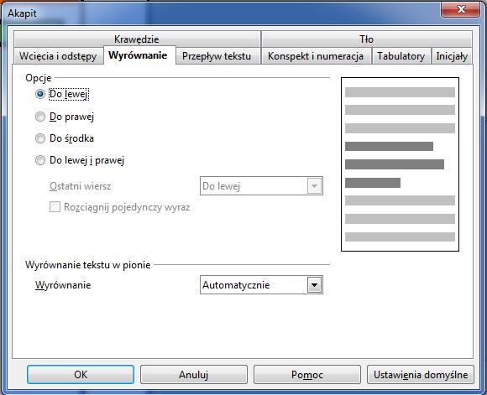
Task: Click the 'Opcje' section label
Action: point(39,78)
